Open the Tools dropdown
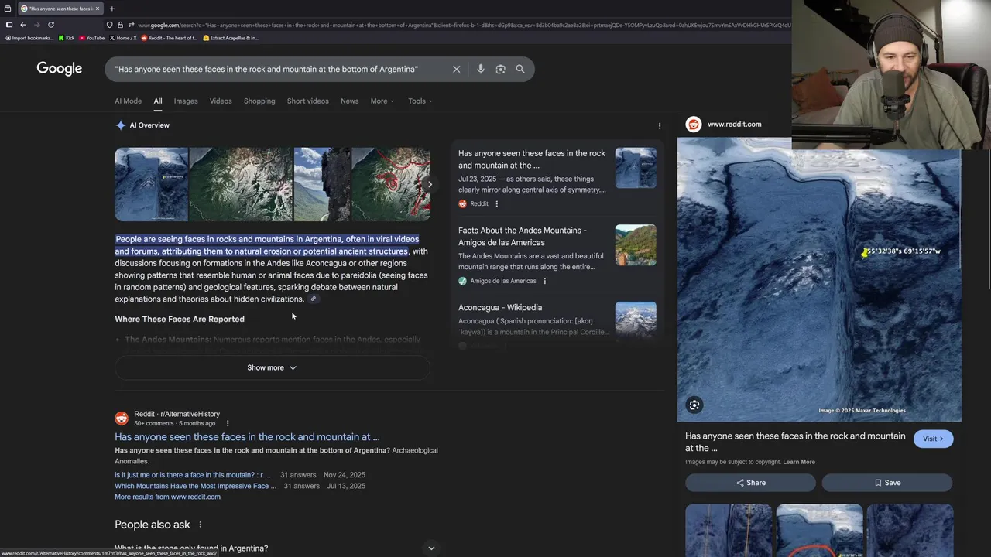 click(x=420, y=101)
